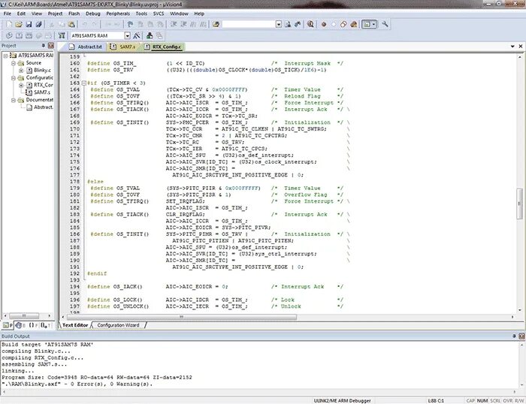Image resolution: width=526 pixels, height=404 pixels.
Task: Expand the Blinky.c tree node
Action: click(x=21, y=71)
